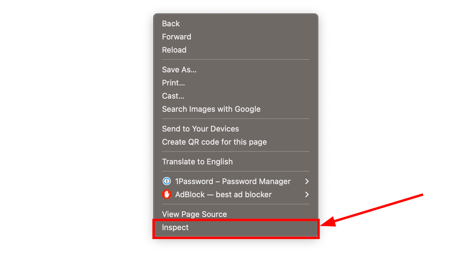Click Inspect to open developer tools
Image resolution: width=456 pixels, height=254 pixels.
point(175,227)
